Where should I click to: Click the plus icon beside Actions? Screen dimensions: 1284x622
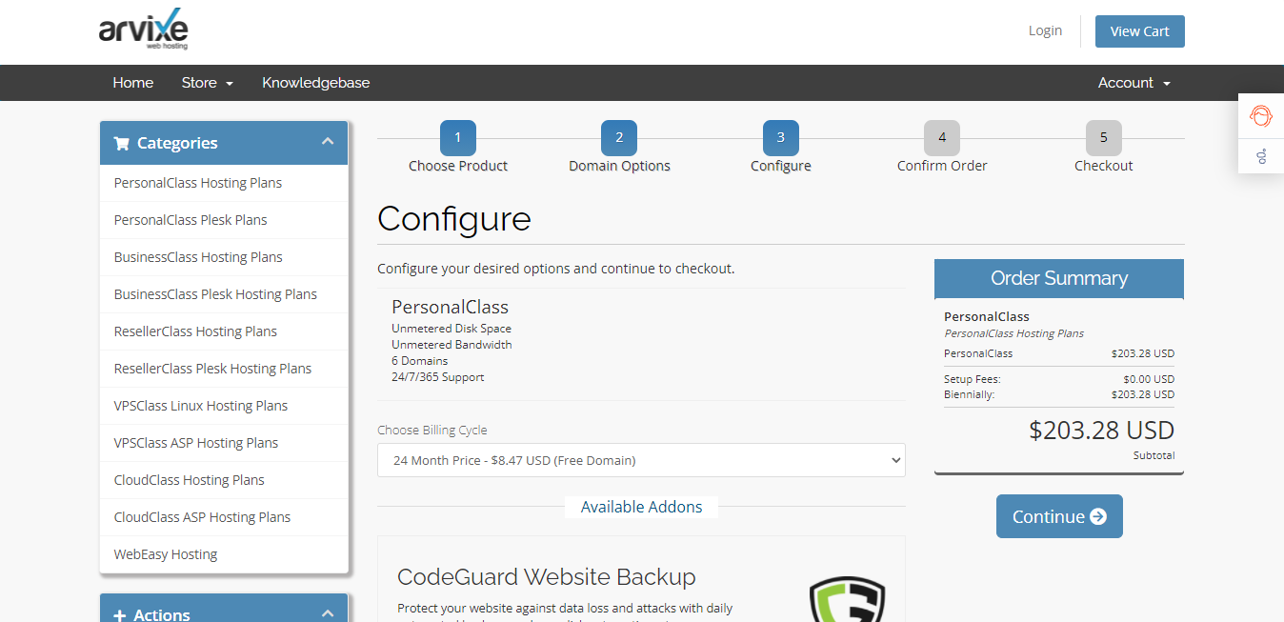[x=120, y=615]
